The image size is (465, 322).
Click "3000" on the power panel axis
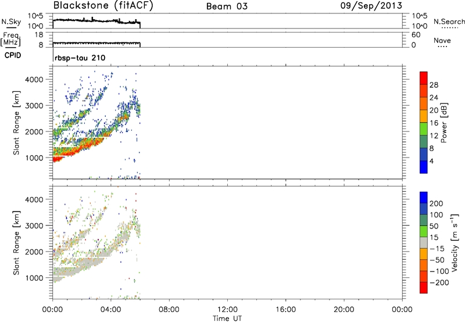point(34,106)
